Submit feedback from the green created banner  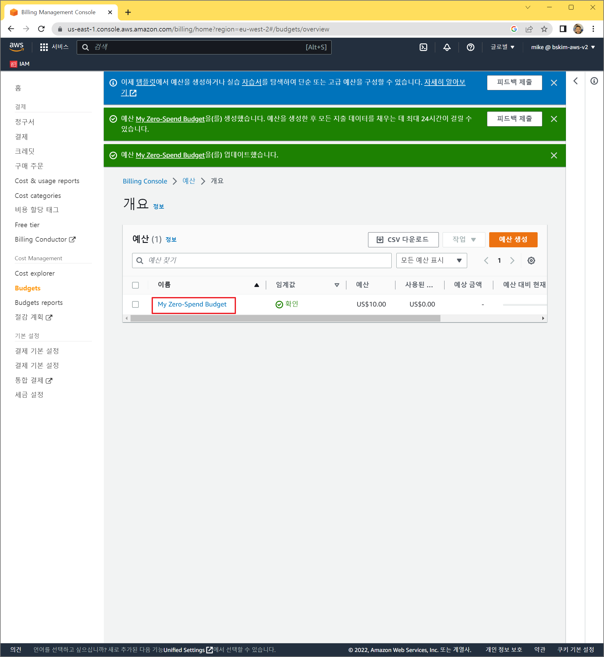pyautogui.click(x=514, y=119)
